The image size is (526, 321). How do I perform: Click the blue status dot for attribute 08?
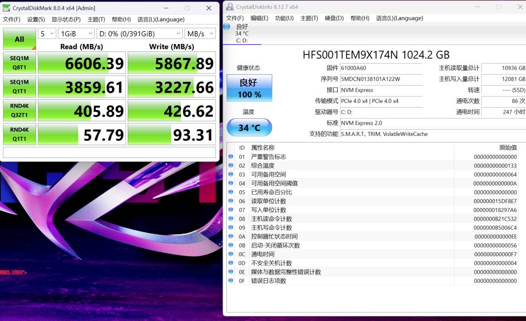click(x=231, y=219)
